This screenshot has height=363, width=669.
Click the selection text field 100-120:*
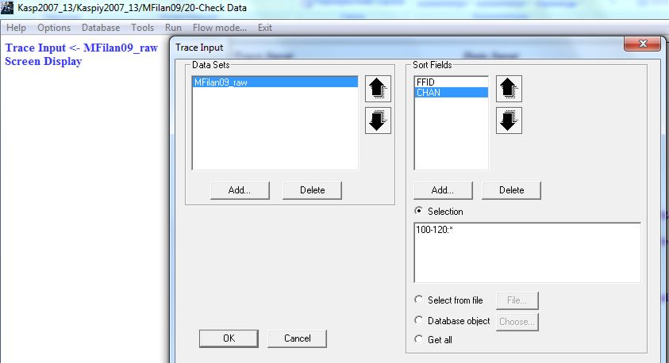tap(528, 252)
